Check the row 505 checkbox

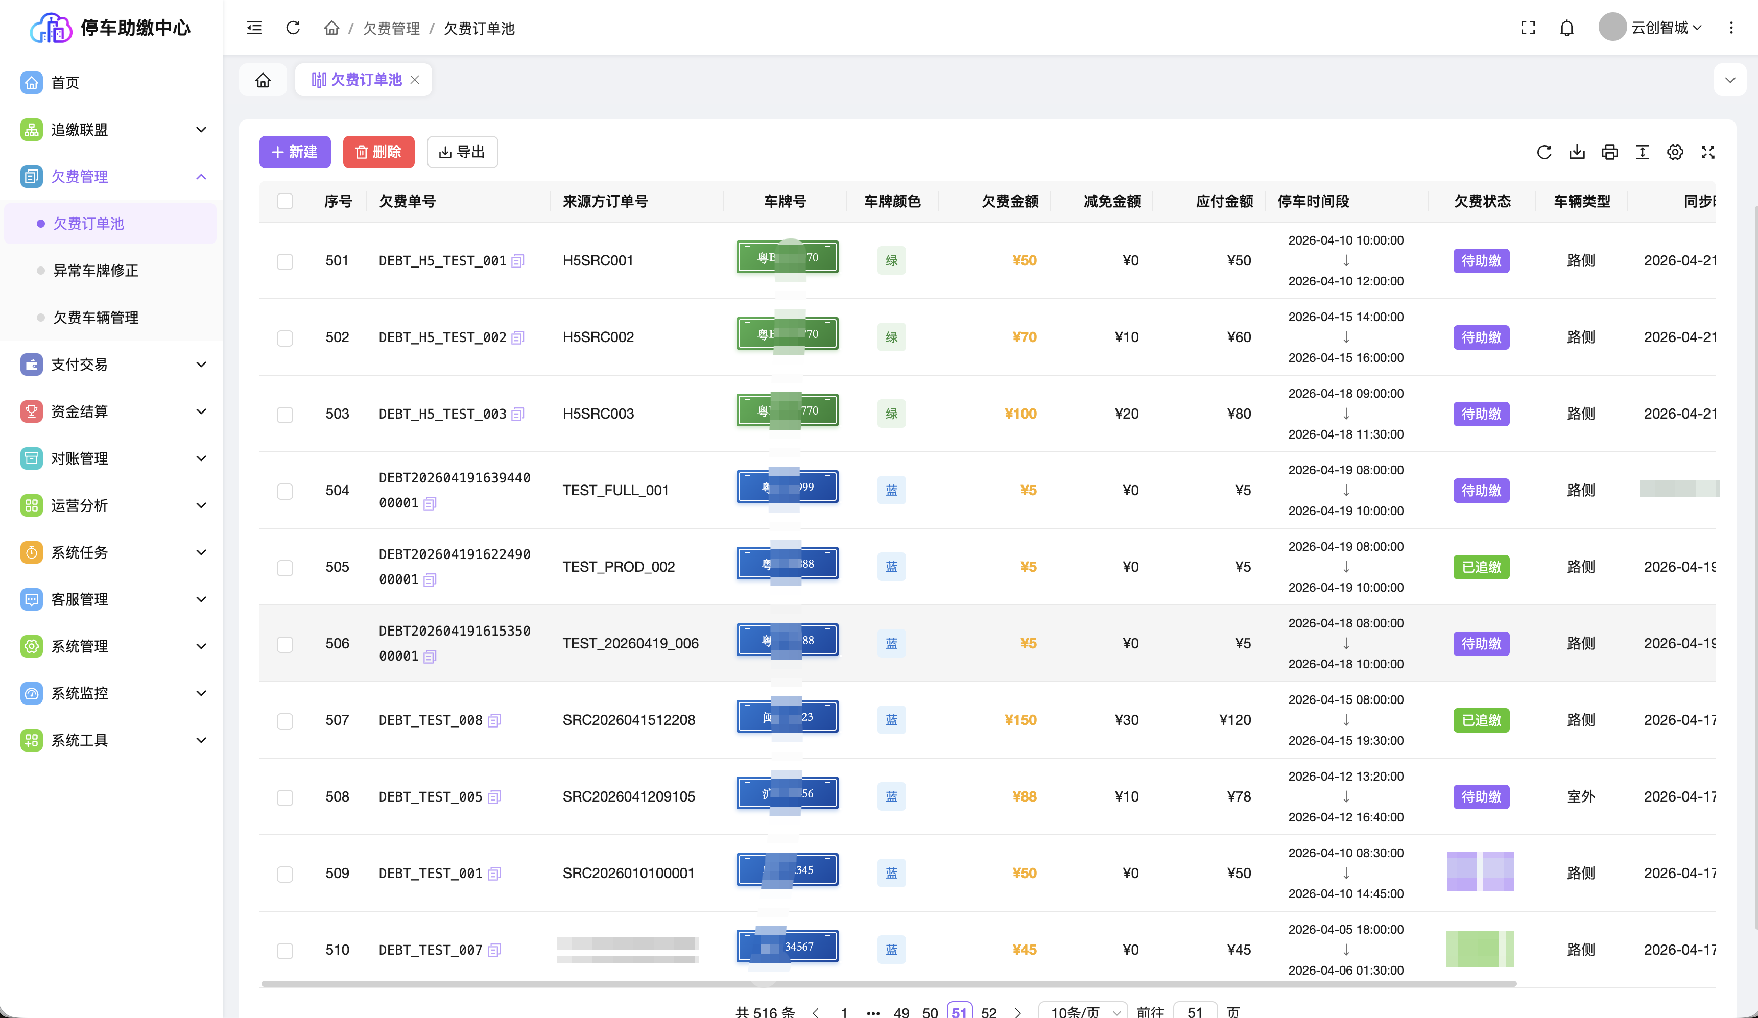pos(284,568)
